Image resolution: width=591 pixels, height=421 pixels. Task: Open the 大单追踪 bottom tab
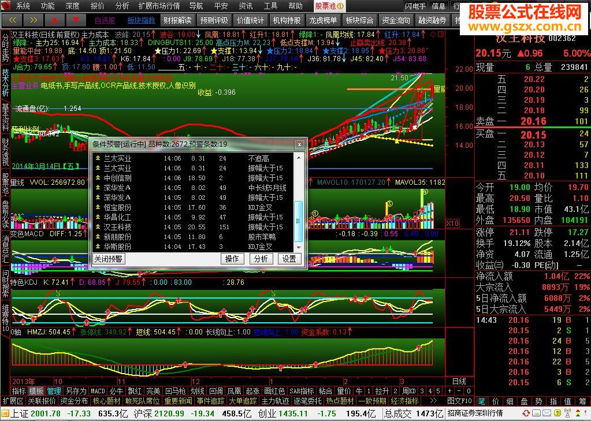pos(243,401)
